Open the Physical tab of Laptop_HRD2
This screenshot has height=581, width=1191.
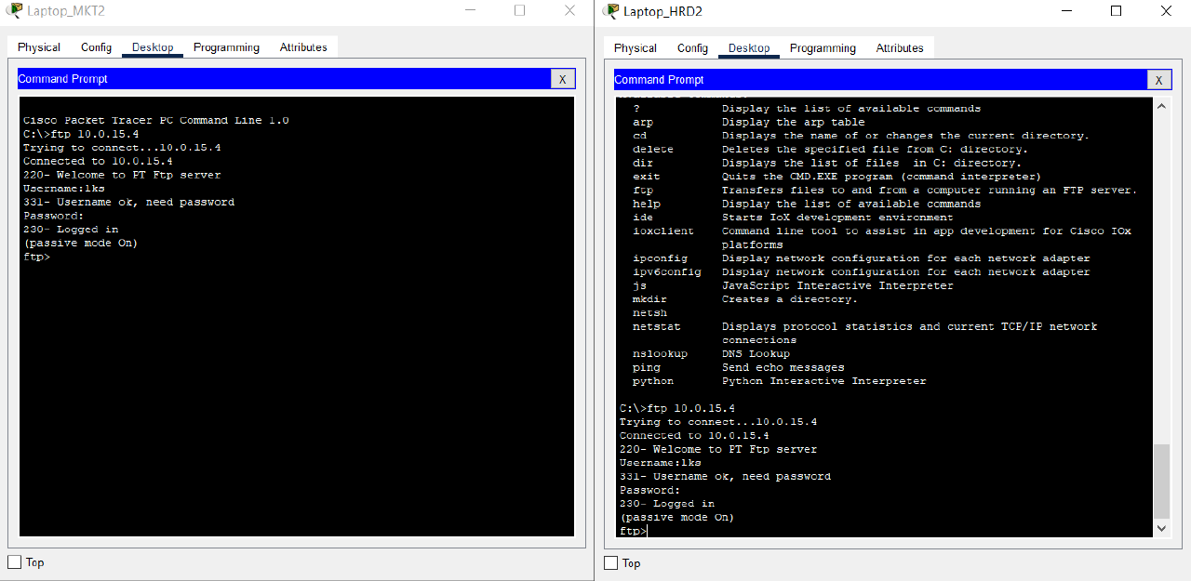point(634,47)
